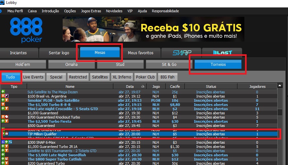Select the $1,000 Guaranteed tournament
This screenshot has height=165, width=288.
[139, 113]
